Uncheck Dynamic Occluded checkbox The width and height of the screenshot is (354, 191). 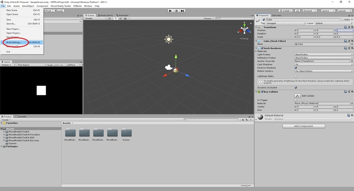(296, 88)
